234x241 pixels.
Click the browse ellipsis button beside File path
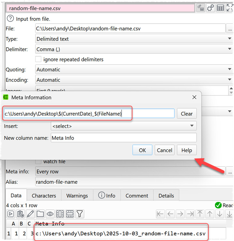pos(230,29)
